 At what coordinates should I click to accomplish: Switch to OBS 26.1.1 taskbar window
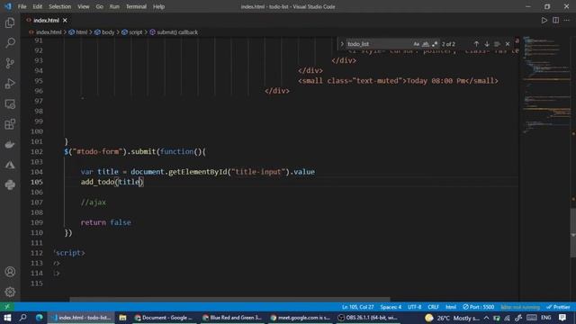(368, 318)
